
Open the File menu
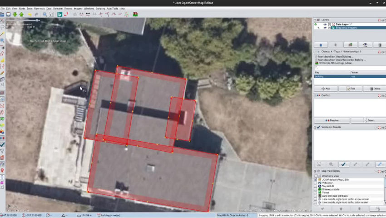[x=2, y=9]
